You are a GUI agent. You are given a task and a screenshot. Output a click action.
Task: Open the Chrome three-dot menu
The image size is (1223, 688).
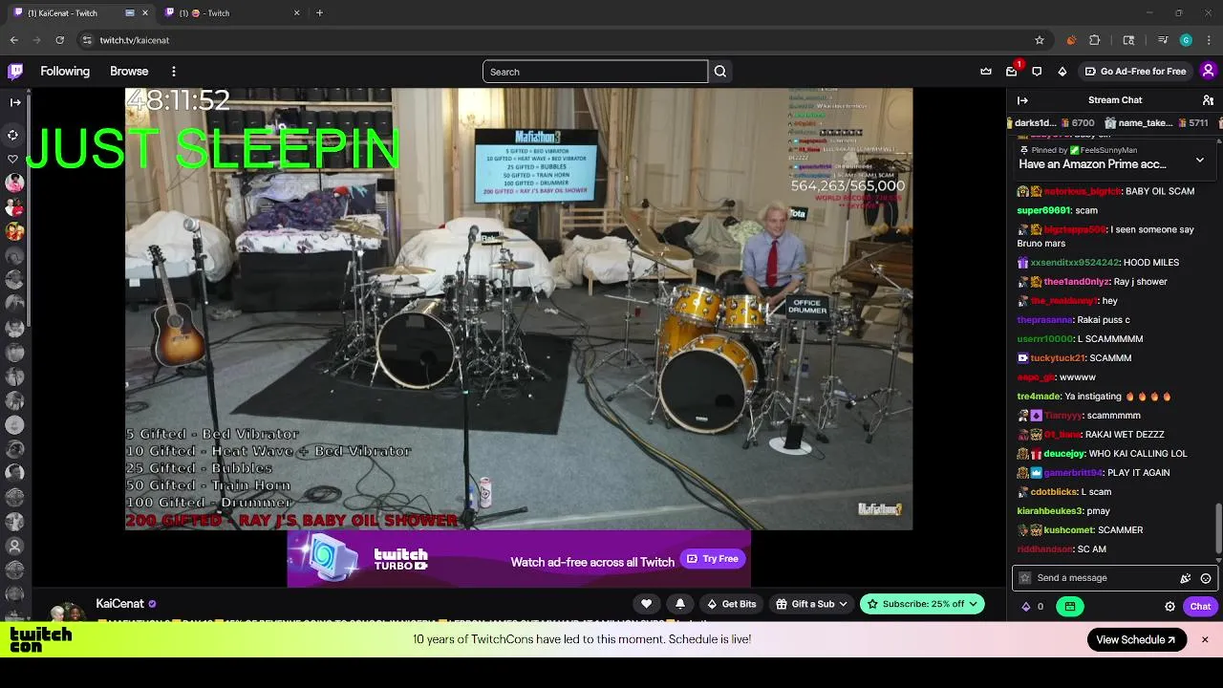[x=1209, y=40]
